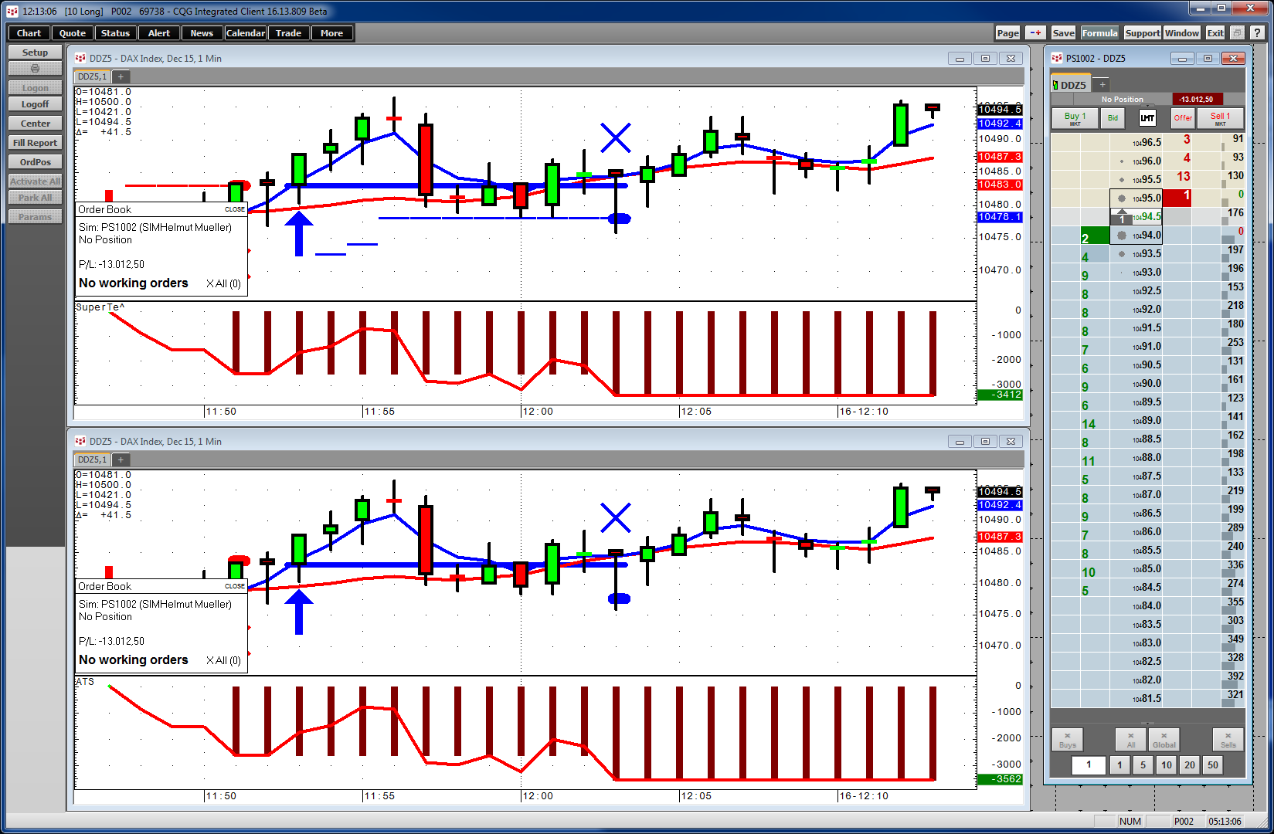Open the Chart menu button
The height and width of the screenshot is (834, 1274).
click(x=29, y=33)
